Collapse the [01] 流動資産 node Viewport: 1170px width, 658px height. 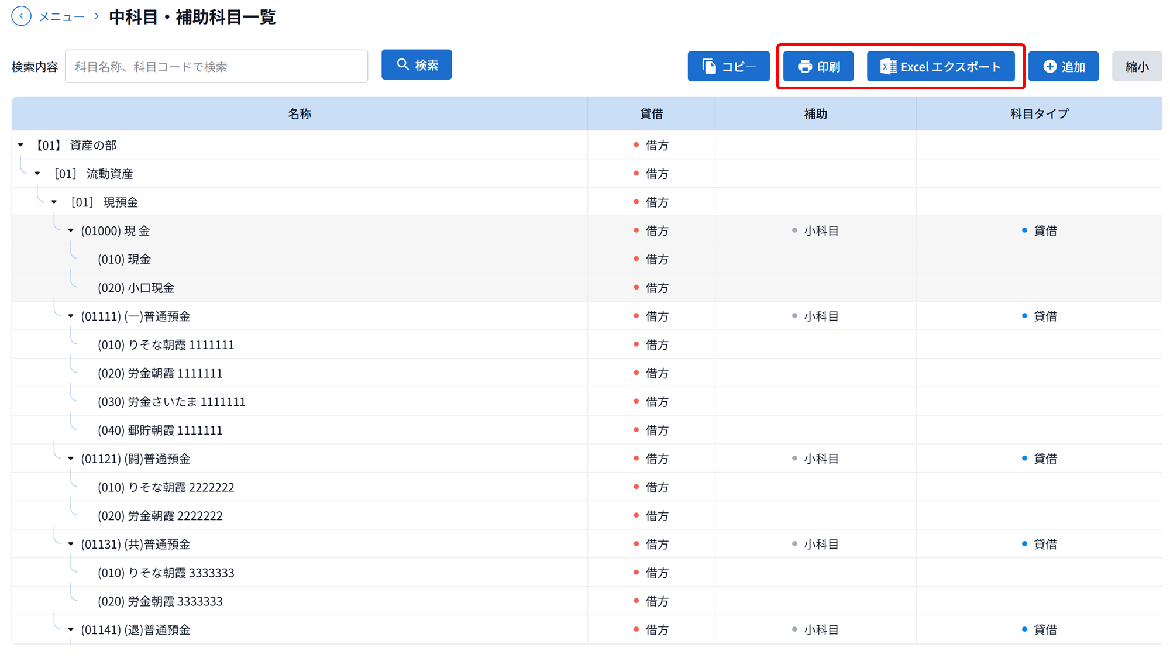[x=37, y=174]
